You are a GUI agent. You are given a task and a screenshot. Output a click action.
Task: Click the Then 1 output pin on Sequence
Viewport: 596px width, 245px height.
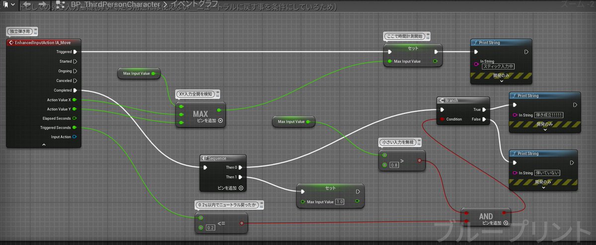click(240, 177)
